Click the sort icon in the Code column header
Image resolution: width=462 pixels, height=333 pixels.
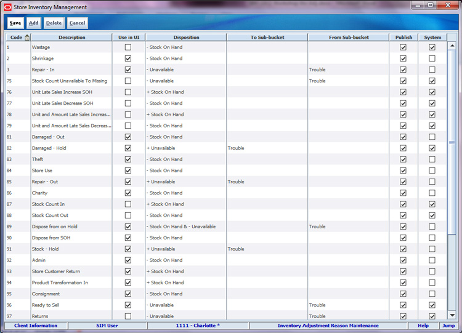[26, 38]
